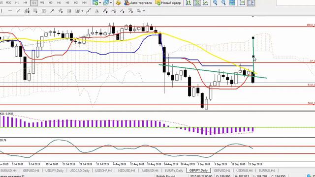Select the H3 timeframe button
This screenshot has width=315, height=177.
point(51,2)
